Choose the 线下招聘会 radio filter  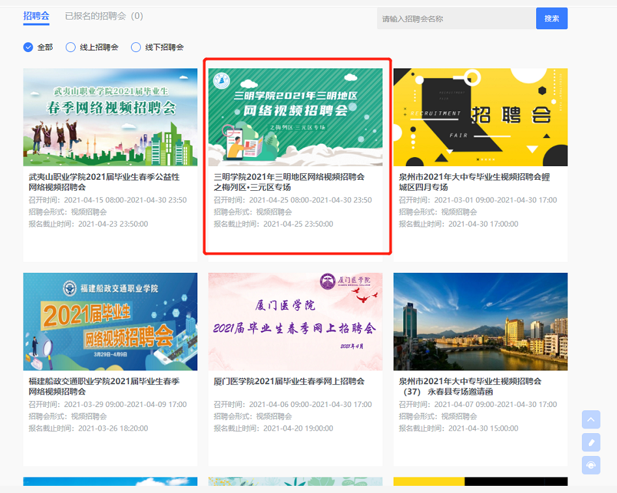pos(136,47)
